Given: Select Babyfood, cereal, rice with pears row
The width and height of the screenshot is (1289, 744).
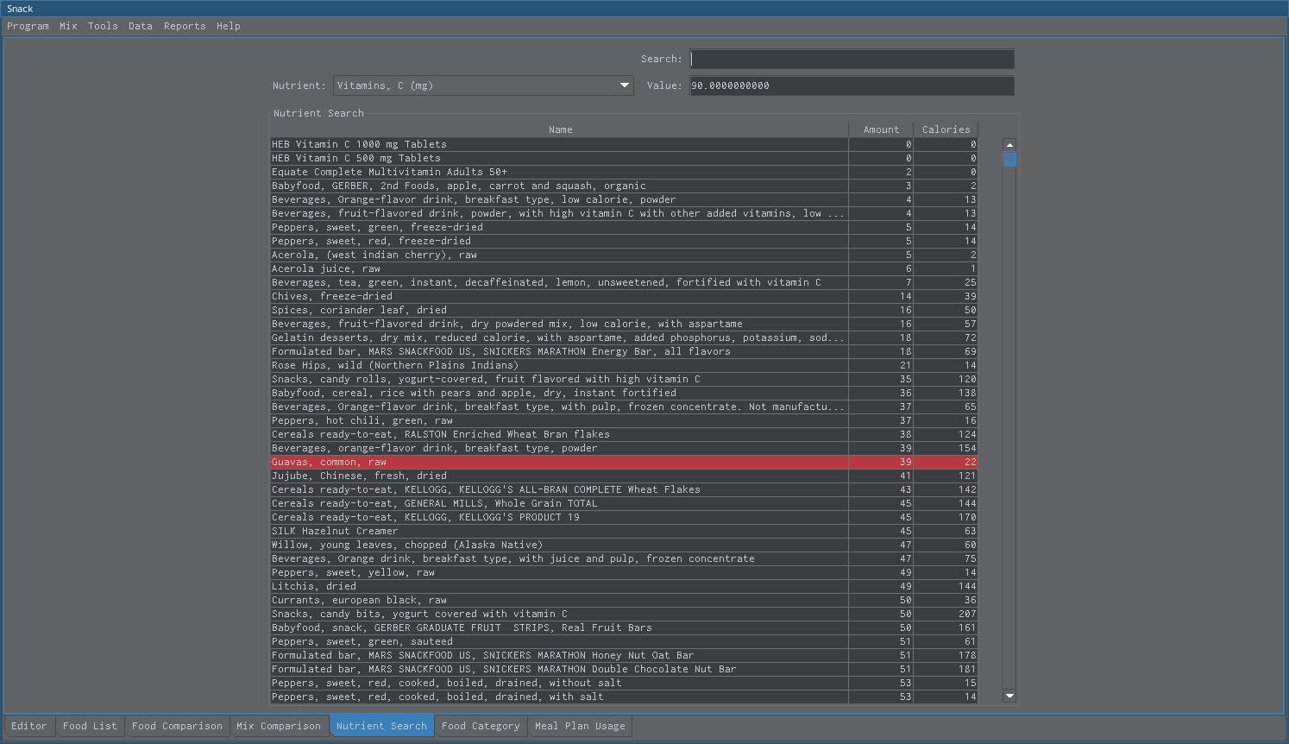Looking at the screenshot, I should tap(624, 393).
